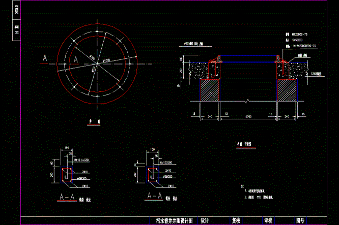Click the 100 vertical dimension in section view
Screen dimensions: 339x225
pyautogui.click(x=181, y=59)
